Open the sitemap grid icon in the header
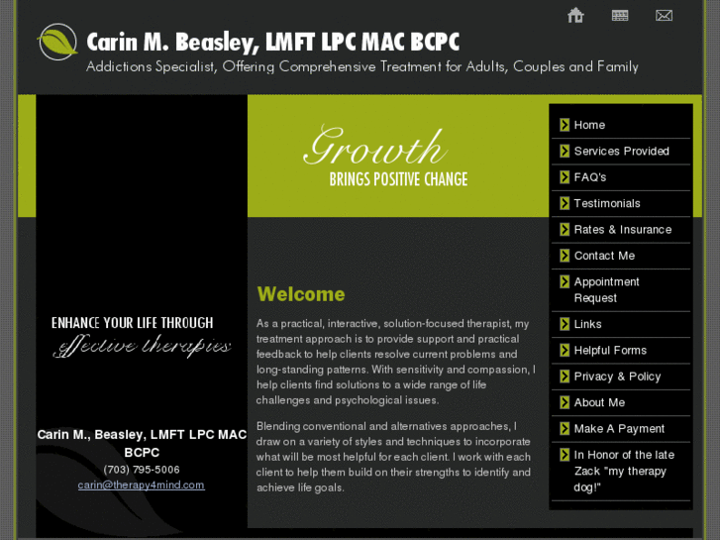This screenshot has width=720, height=540. point(620,16)
